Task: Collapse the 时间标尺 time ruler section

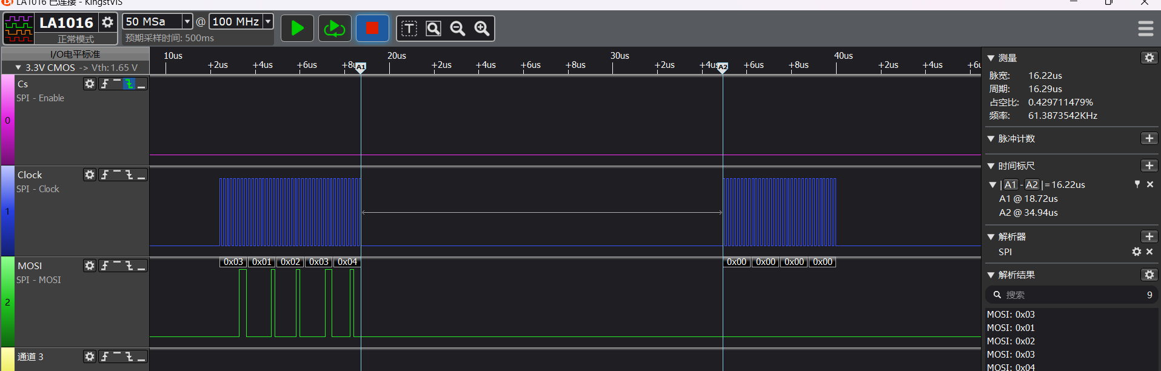Action: pyautogui.click(x=991, y=166)
